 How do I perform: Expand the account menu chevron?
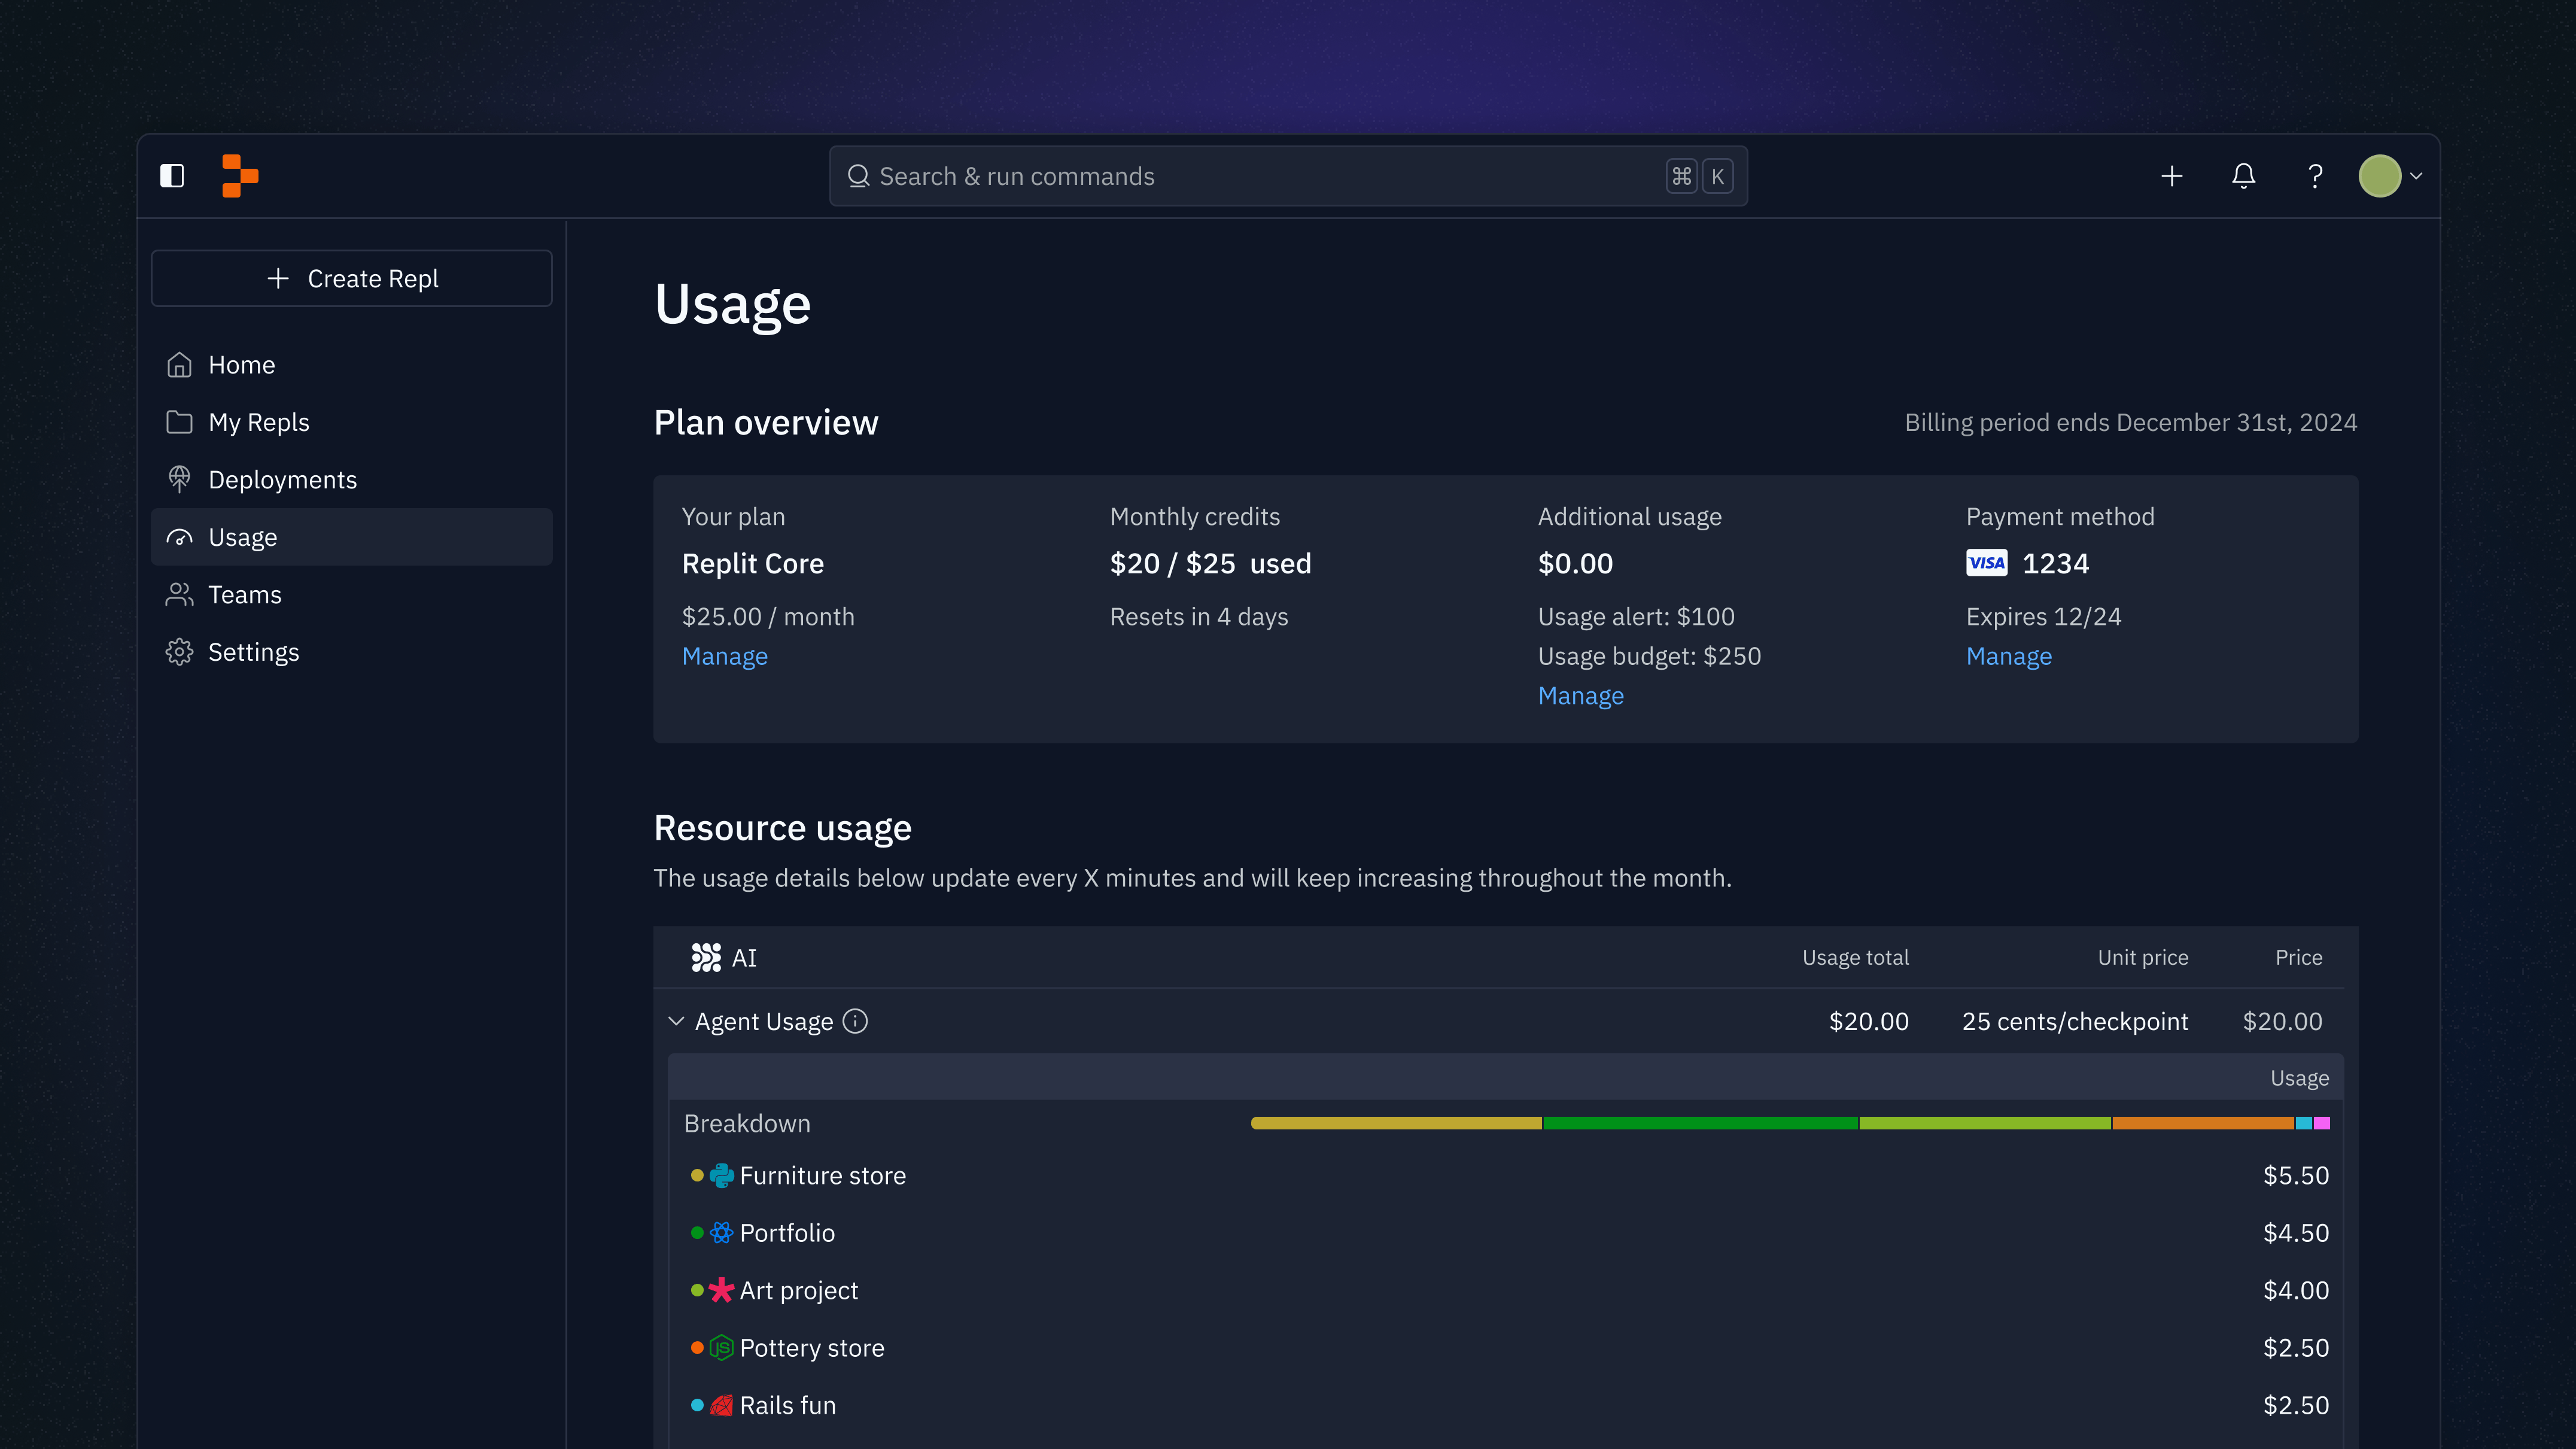click(2416, 176)
